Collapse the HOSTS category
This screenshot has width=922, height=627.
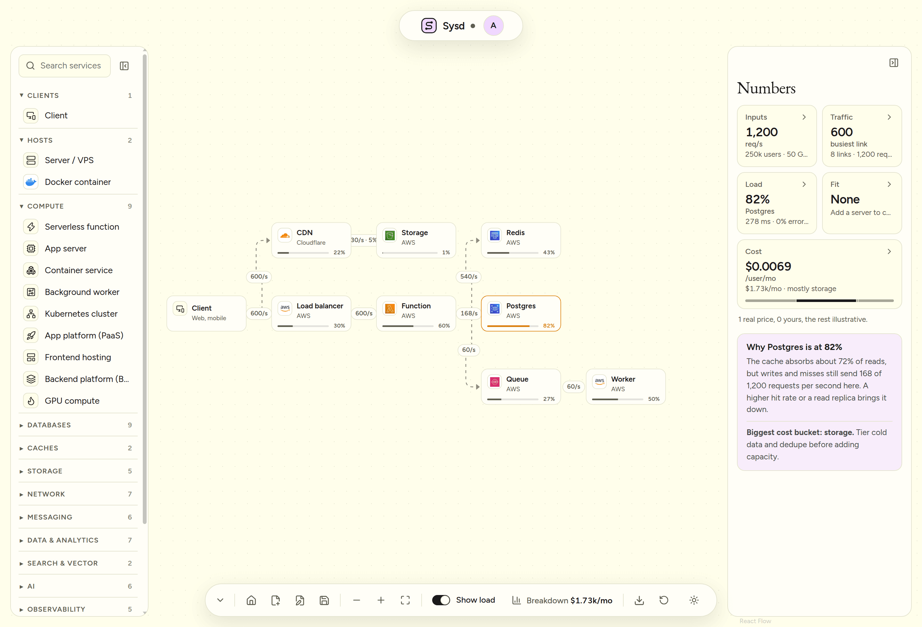78,140
